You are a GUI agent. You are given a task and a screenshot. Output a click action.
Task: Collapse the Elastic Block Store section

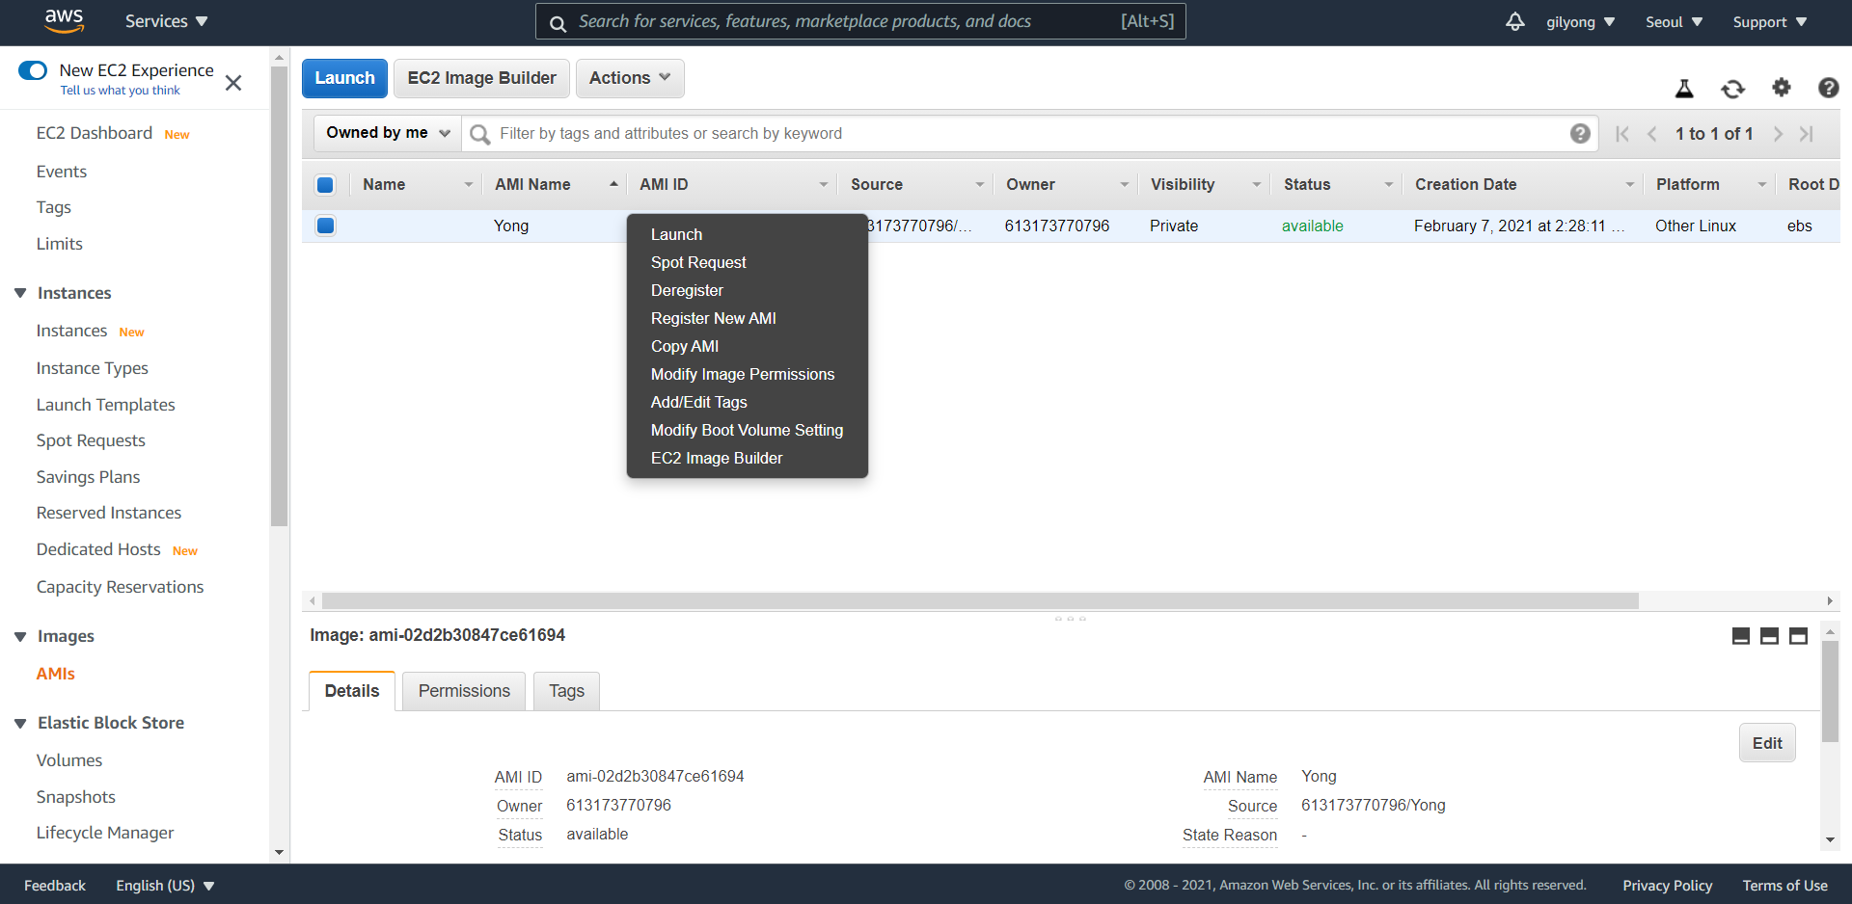tap(20, 723)
